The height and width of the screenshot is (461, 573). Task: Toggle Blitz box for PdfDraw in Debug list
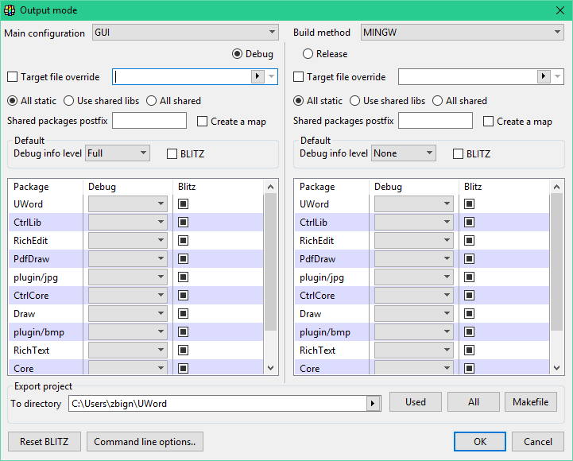point(184,259)
